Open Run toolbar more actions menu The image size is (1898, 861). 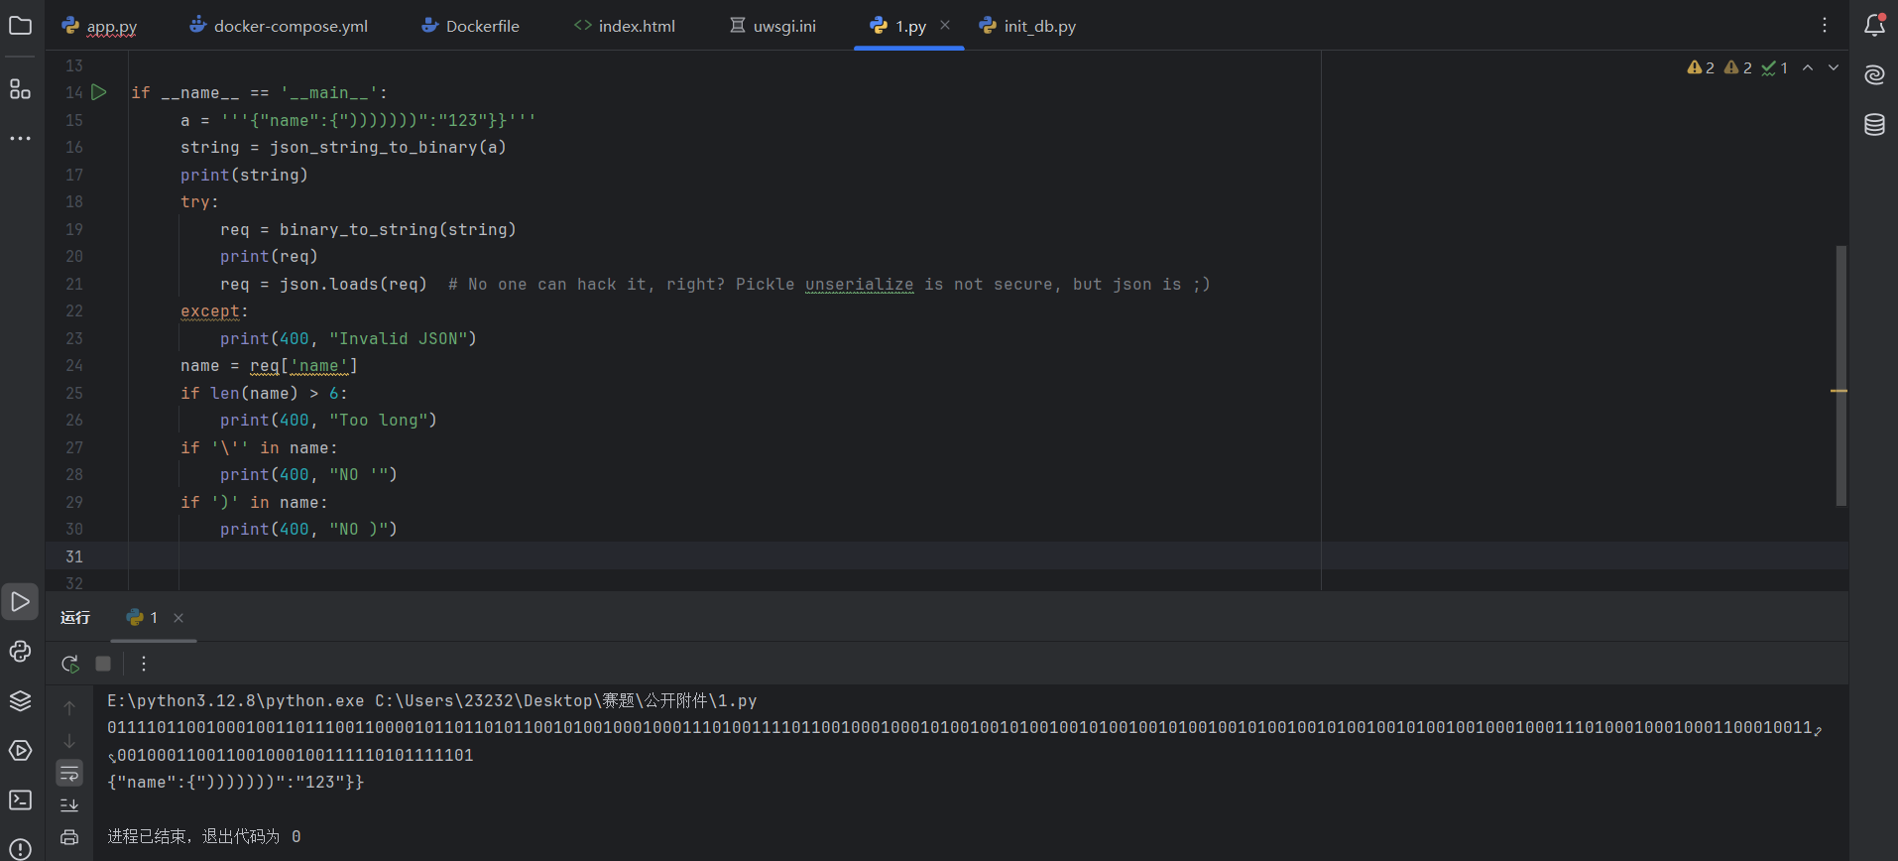pyautogui.click(x=144, y=664)
